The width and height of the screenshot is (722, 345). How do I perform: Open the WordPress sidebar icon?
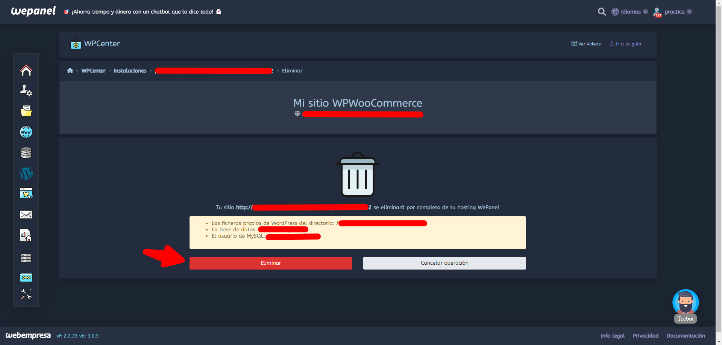[26, 173]
